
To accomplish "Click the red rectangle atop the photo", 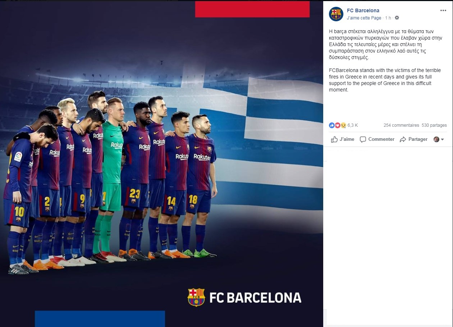I will point(252,9).
